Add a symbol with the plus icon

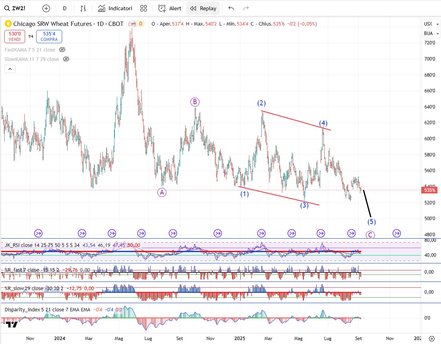46,8
